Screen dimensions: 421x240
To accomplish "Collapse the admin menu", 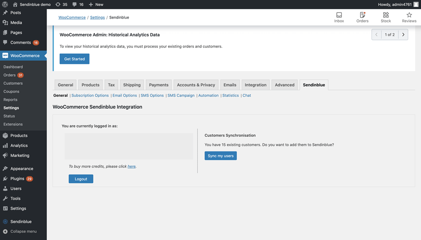I will (x=20, y=232).
